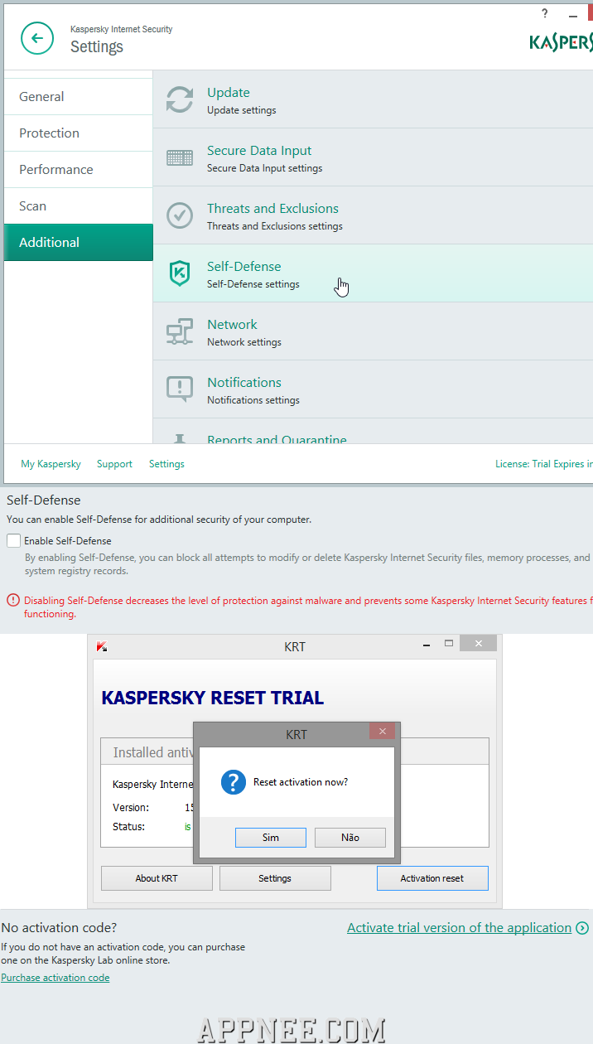
Task: Click the Status label in KRT window
Action: click(128, 827)
